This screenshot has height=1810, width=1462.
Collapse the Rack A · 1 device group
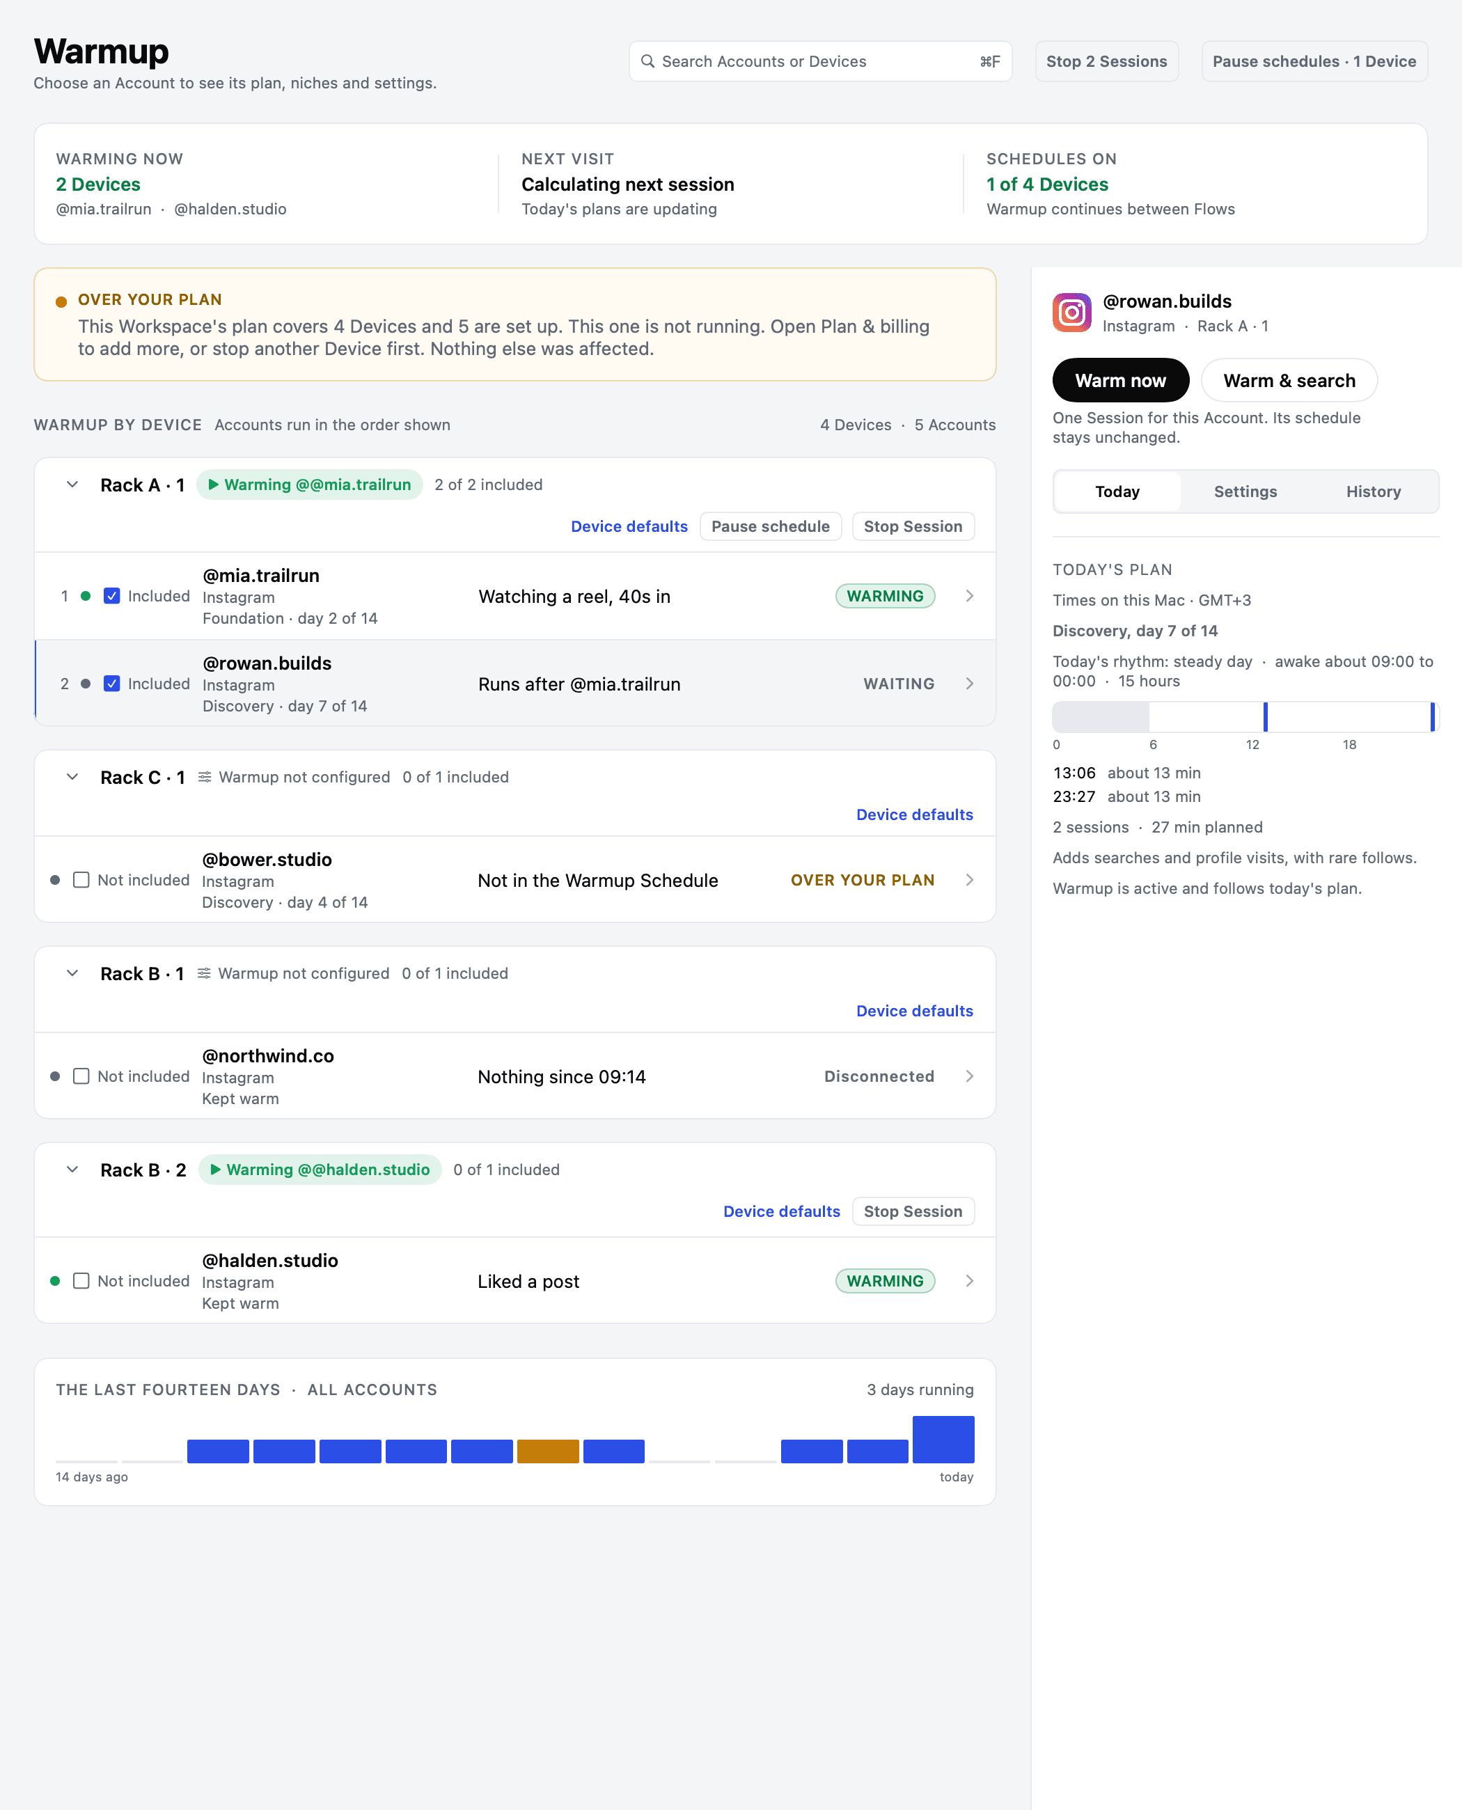[72, 485]
